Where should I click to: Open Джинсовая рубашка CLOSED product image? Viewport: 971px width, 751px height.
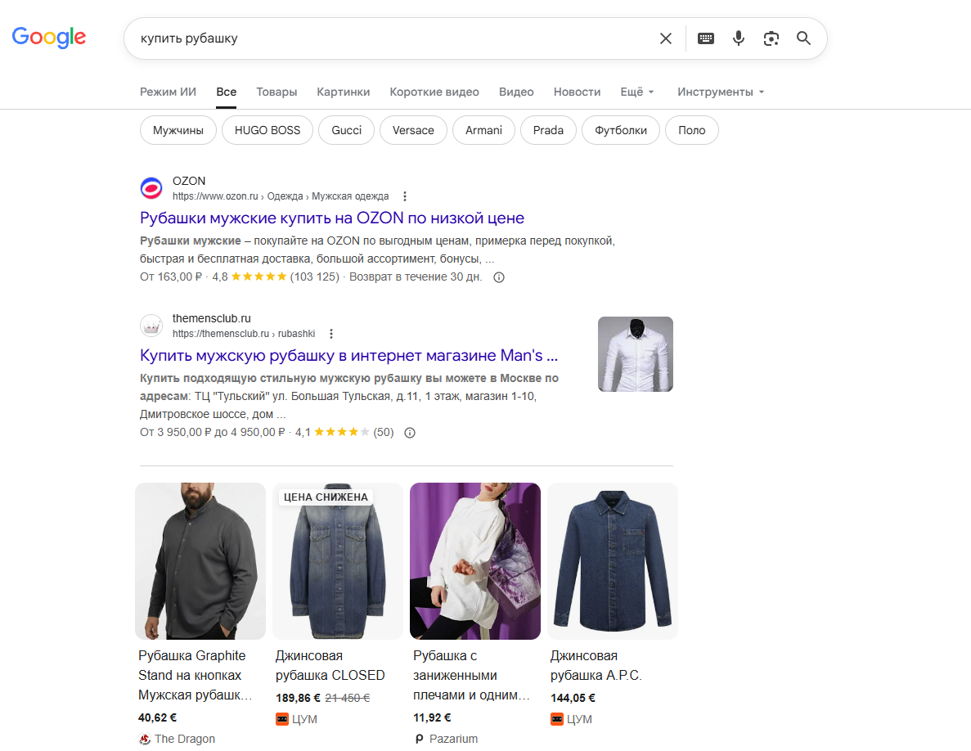pos(338,561)
